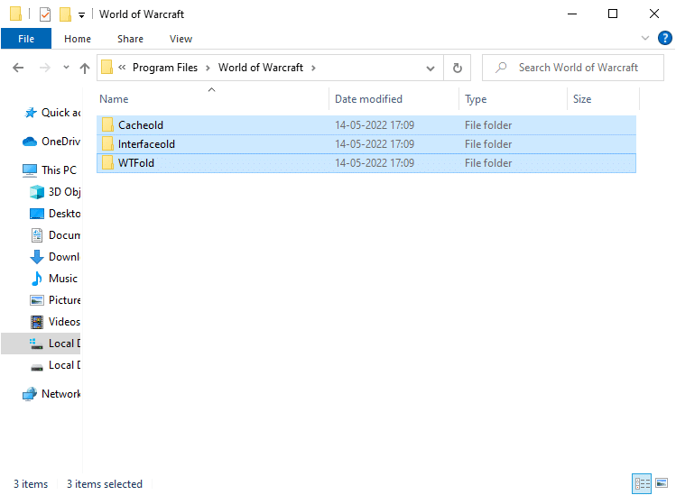This screenshot has width=676, height=495.
Task: Click the address bar folder icon
Action: click(x=106, y=68)
